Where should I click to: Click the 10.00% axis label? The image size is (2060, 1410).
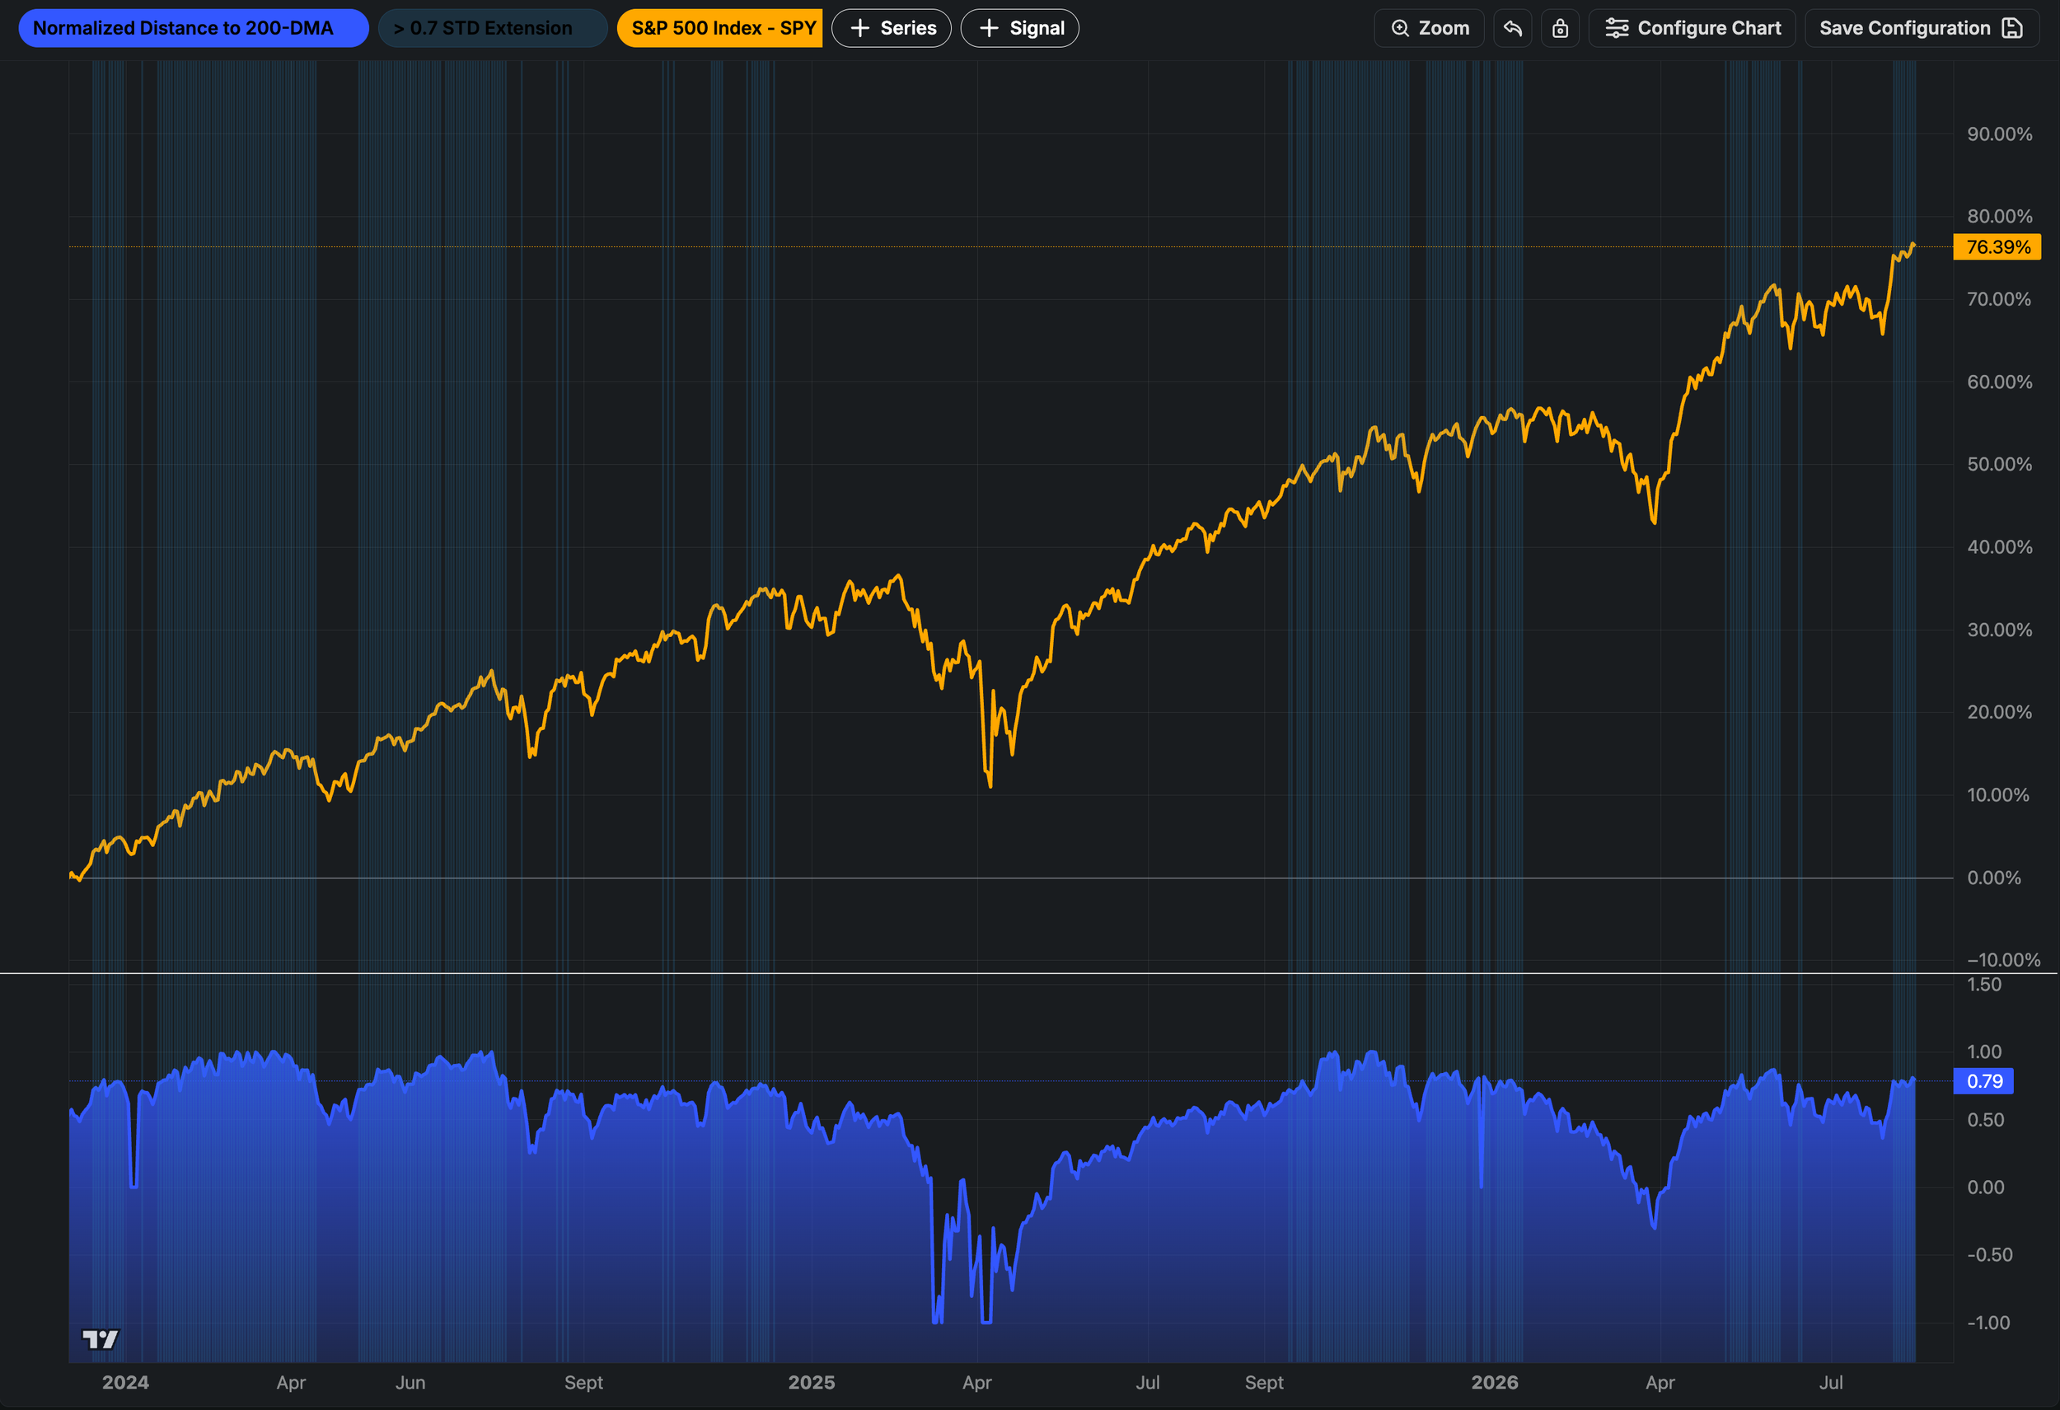point(1998,795)
